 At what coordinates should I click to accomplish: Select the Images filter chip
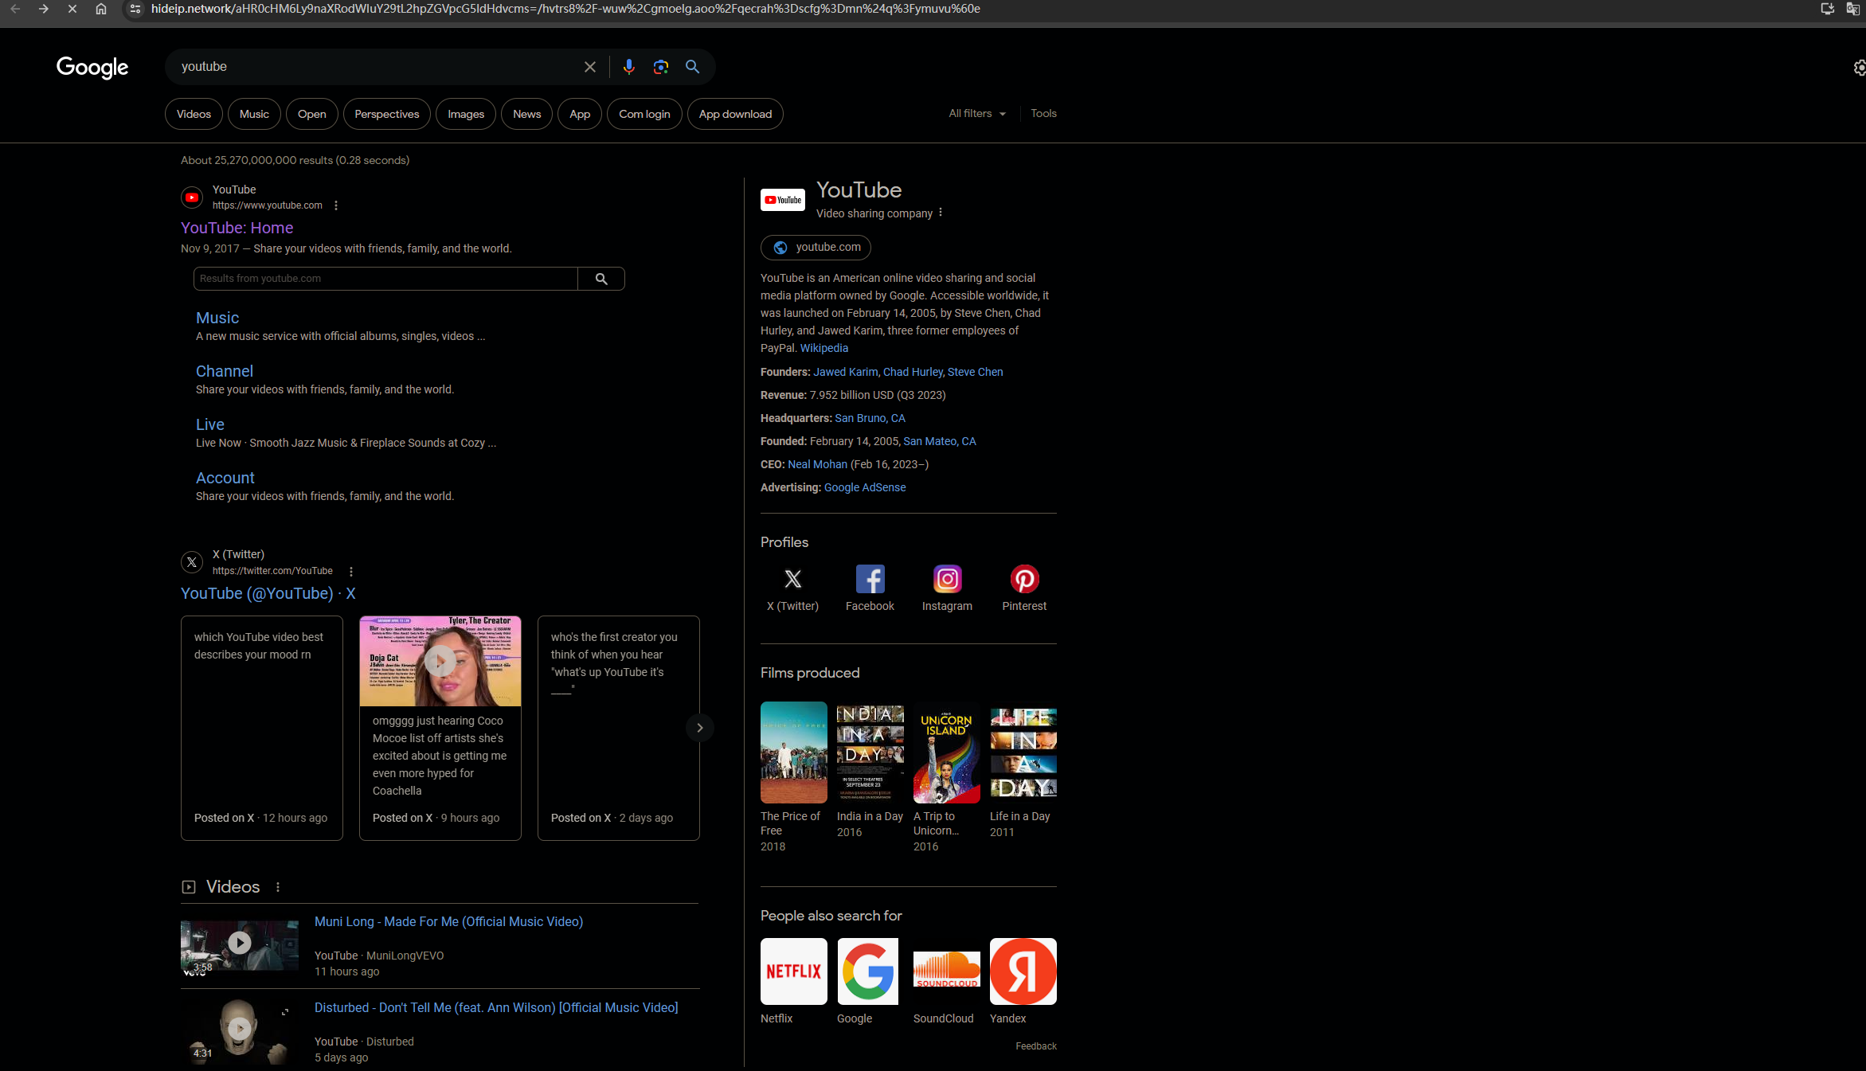[x=465, y=114]
